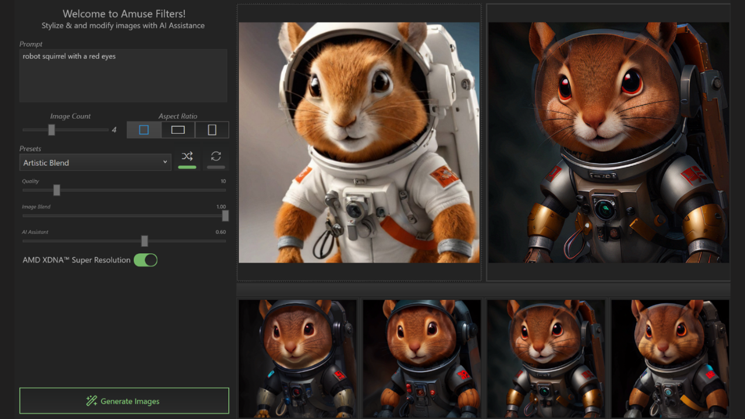Click the refresh loop icon beside Presets
The image size is (745, 419).
click(x=216, y=157)
